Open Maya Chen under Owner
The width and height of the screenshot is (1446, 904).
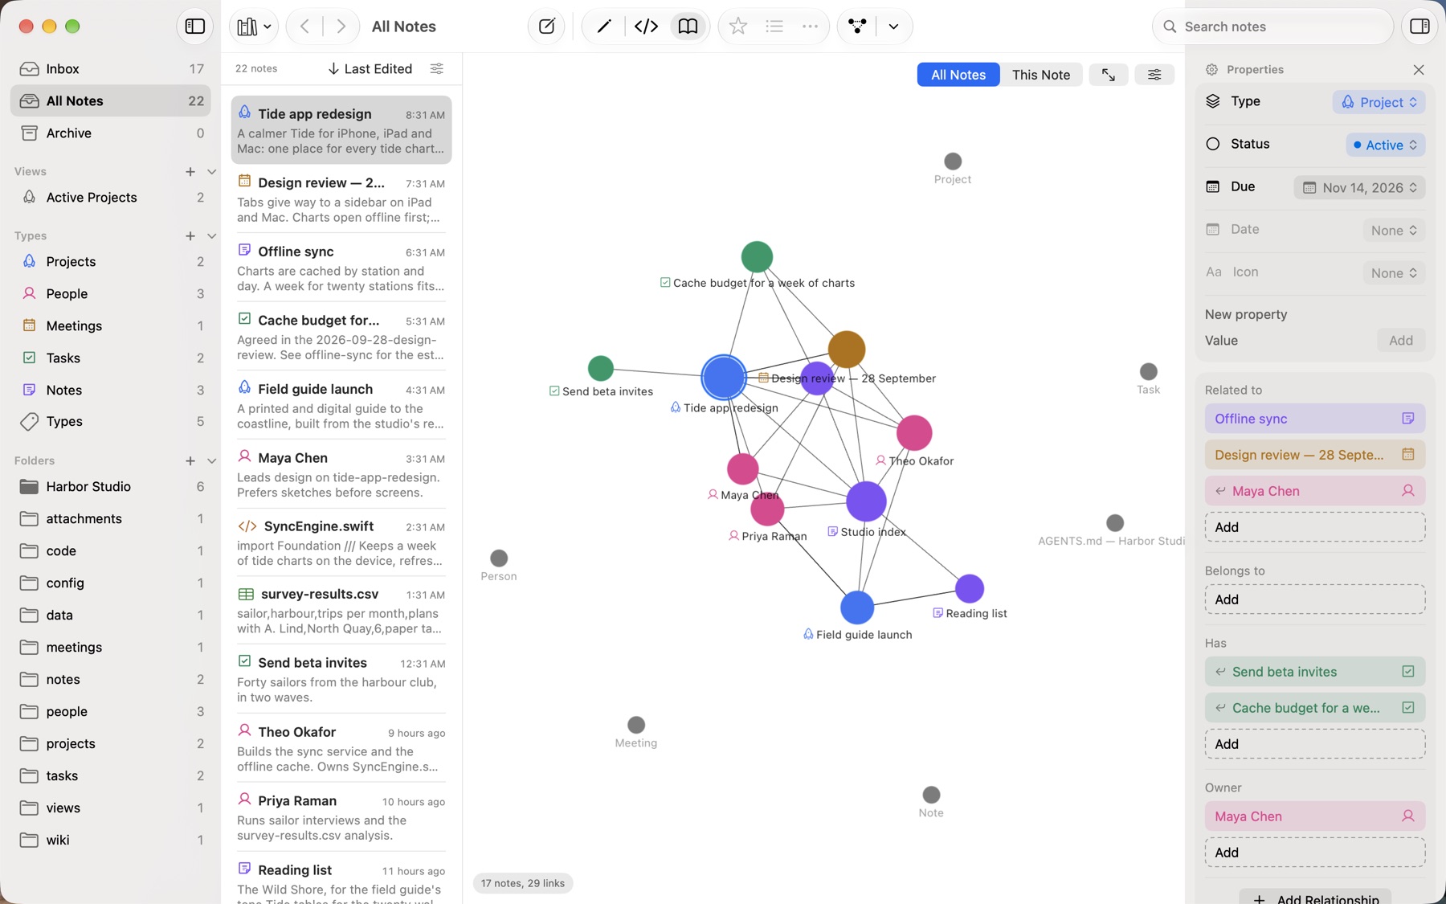(1315, 816)
